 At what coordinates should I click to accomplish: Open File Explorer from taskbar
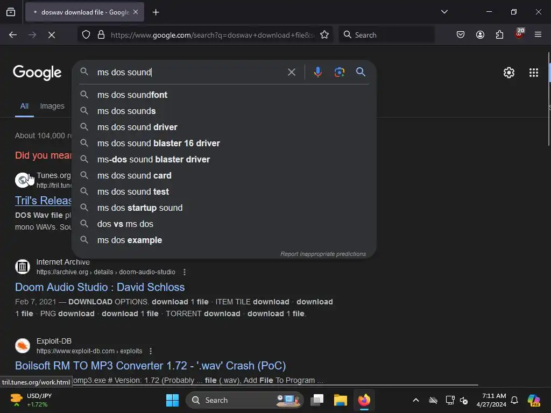pyautogui.click(x=341, y=400)
